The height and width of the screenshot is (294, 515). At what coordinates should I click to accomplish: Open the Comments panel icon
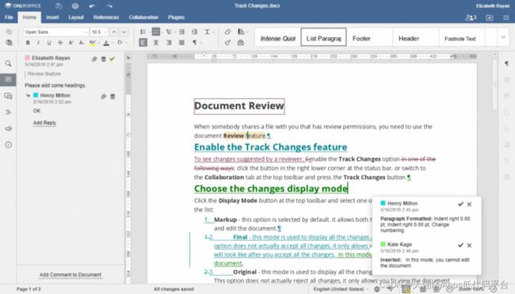[x=8, y=79]
